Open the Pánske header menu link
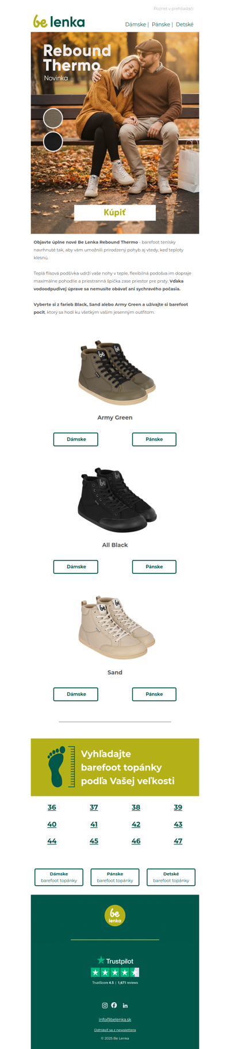The width and height of the screenshot is (230, 1049). click(x=161, y=25)
